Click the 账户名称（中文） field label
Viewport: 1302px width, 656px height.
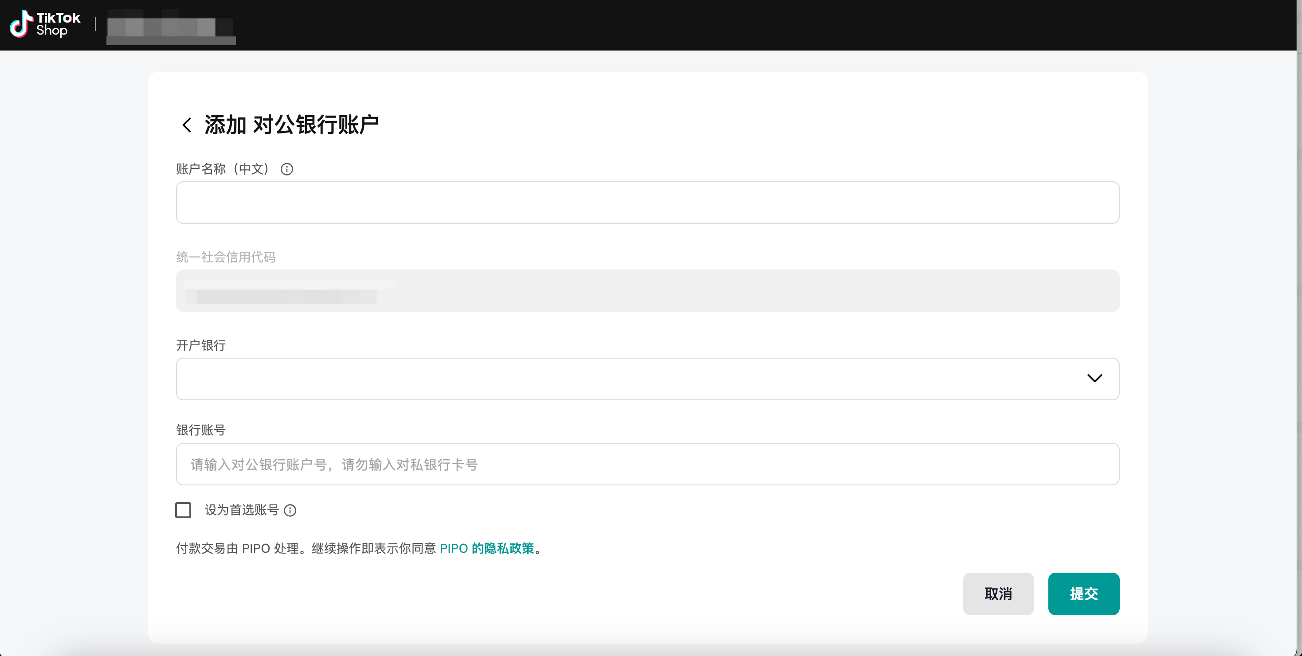222,169
